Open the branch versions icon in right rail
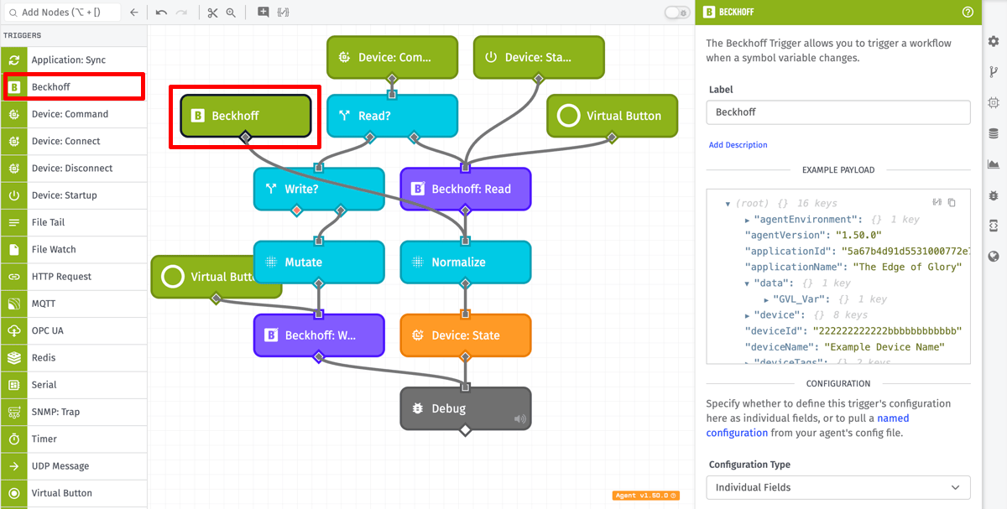 click(x=994, y=72)
